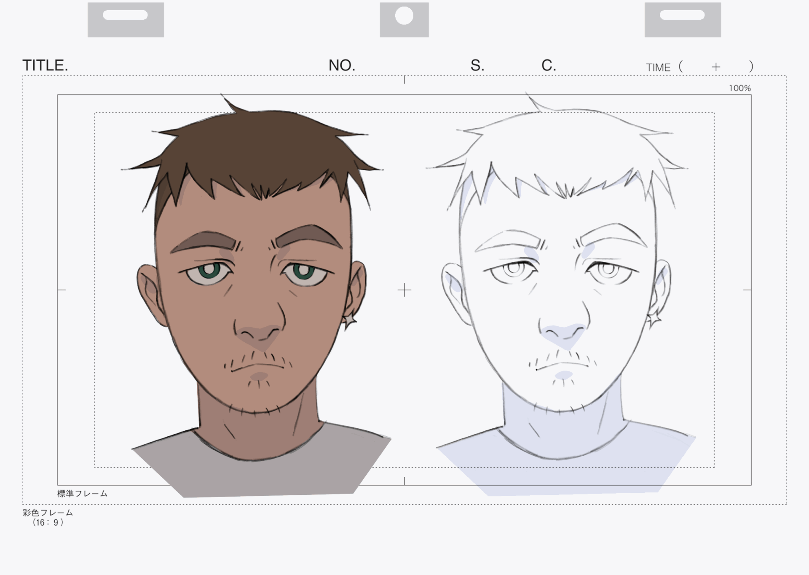Screen dimensions: 809x575
Task: Click the 100% frame size text
Action: pos(739,88)
